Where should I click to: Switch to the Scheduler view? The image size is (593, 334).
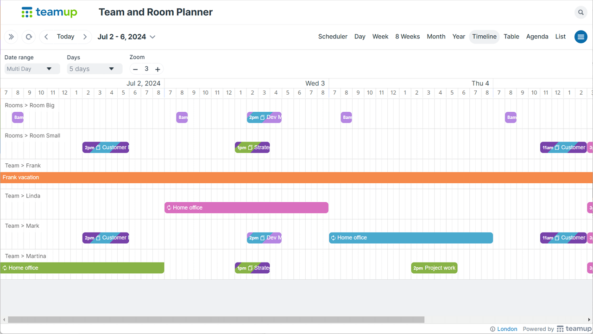coord(333,37)
